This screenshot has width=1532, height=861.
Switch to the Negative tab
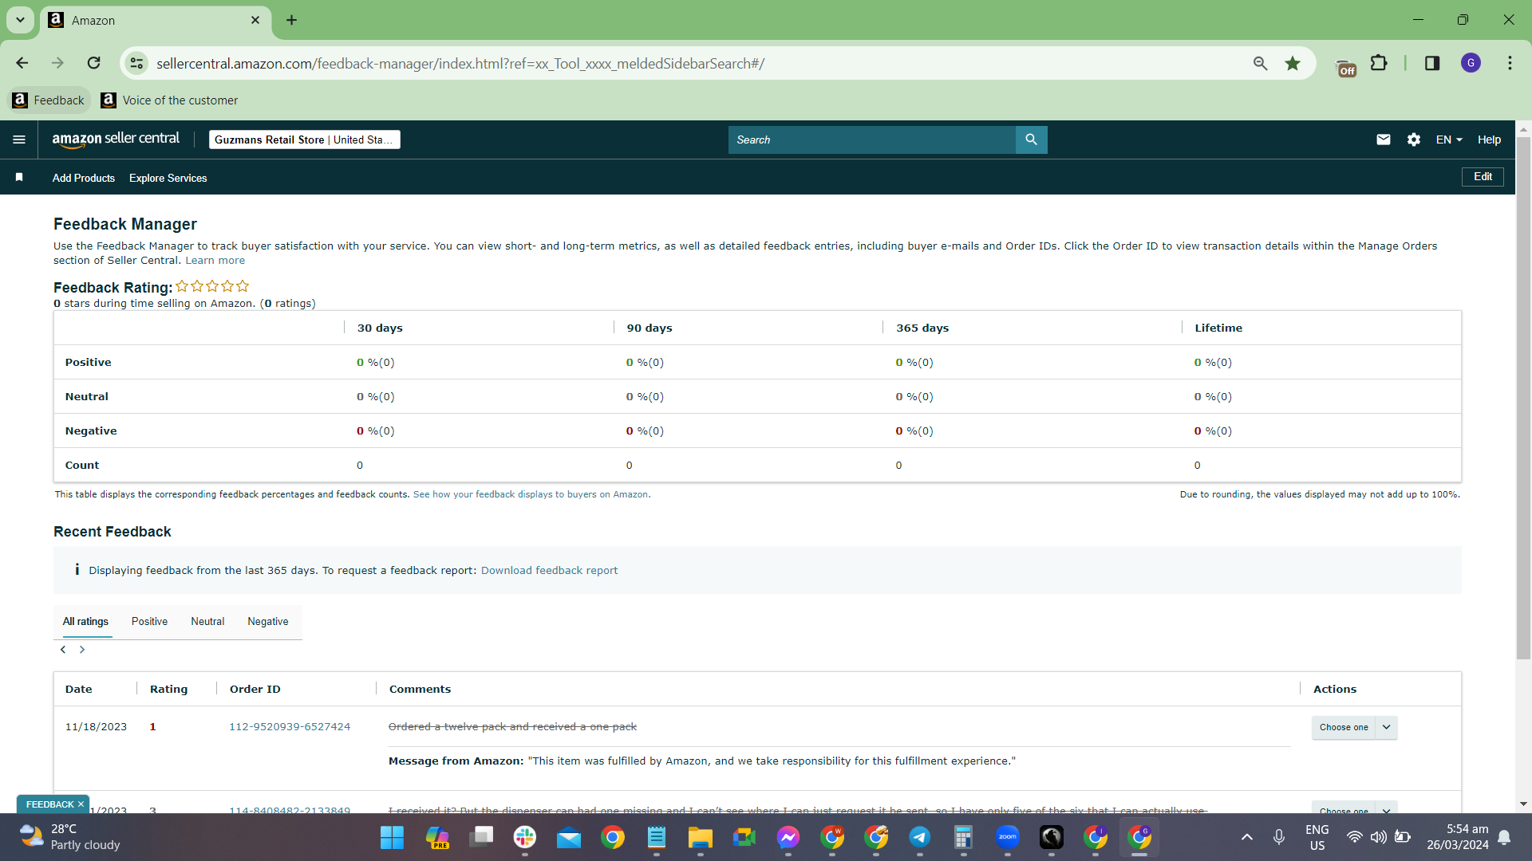(x=268, y=622)
